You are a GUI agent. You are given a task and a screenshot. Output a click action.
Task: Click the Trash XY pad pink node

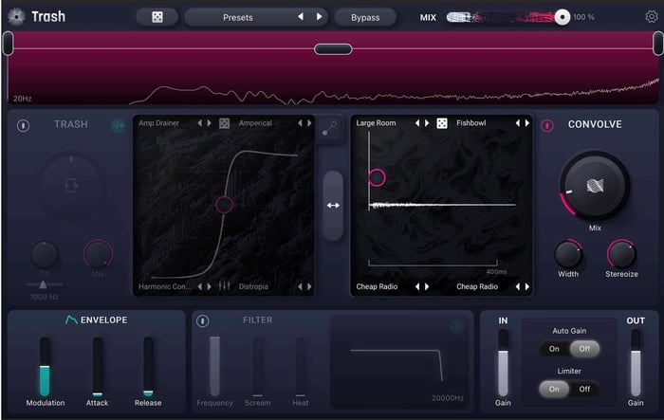coord(224,205)
